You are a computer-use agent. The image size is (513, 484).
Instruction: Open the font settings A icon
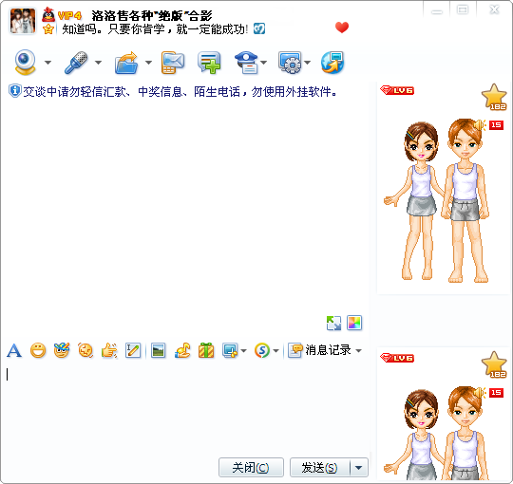coord(14,351)
